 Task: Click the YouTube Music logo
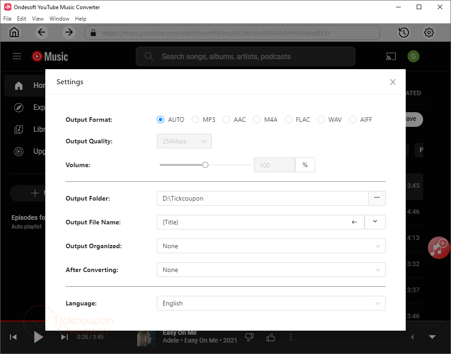coord(50,56)
